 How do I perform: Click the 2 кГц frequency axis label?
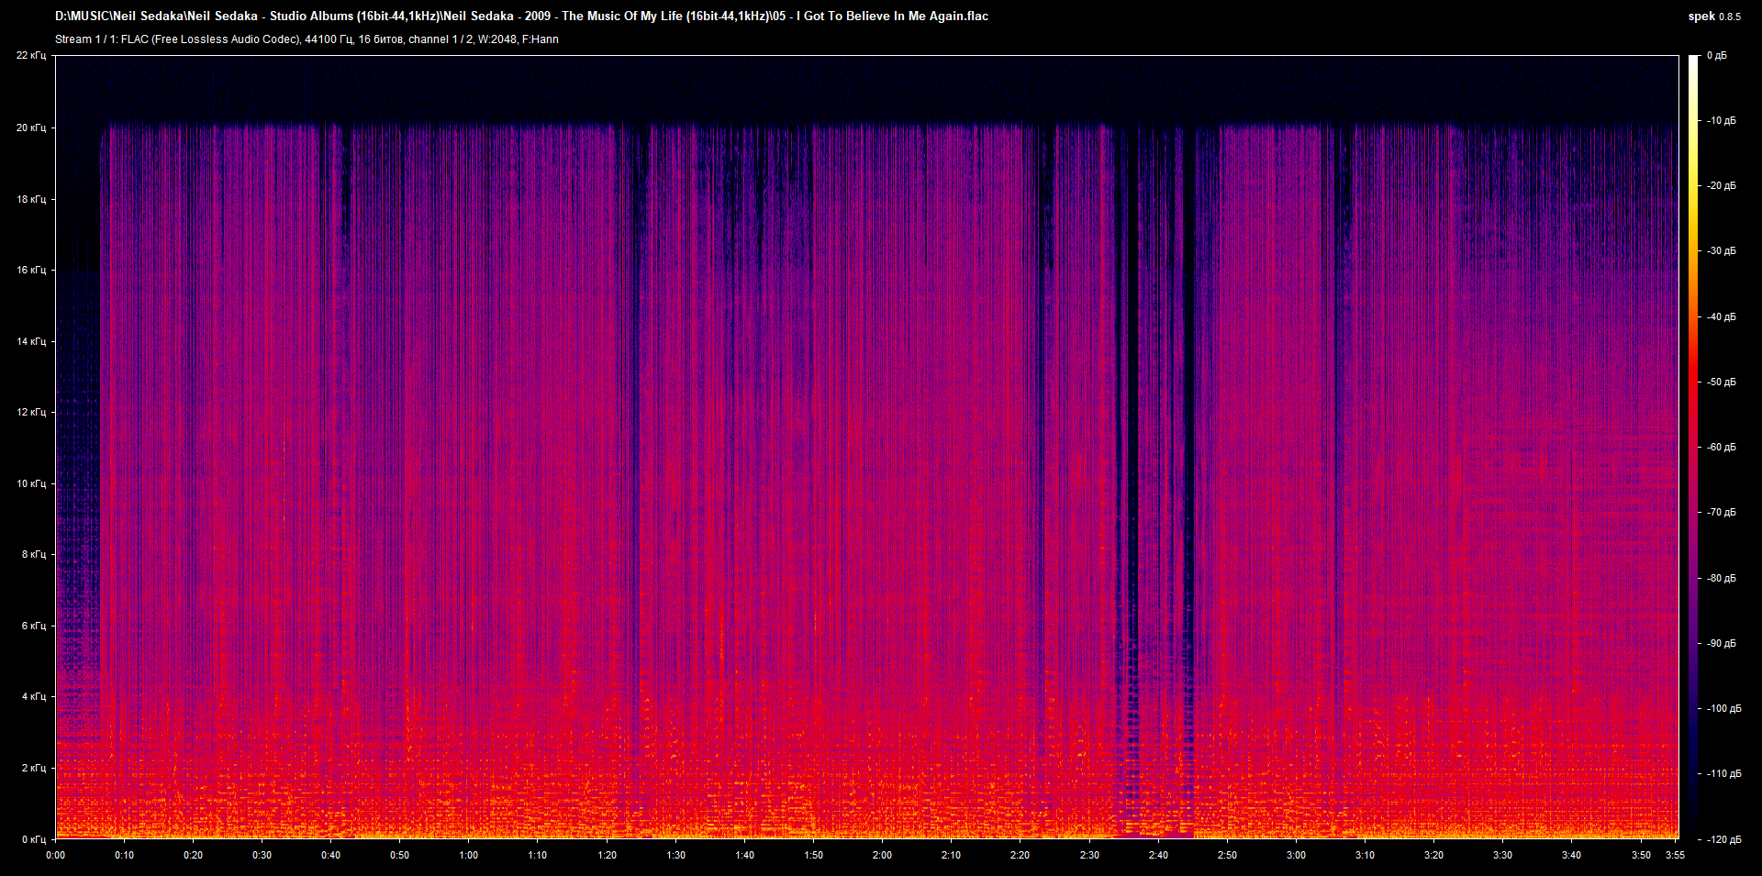33,768
